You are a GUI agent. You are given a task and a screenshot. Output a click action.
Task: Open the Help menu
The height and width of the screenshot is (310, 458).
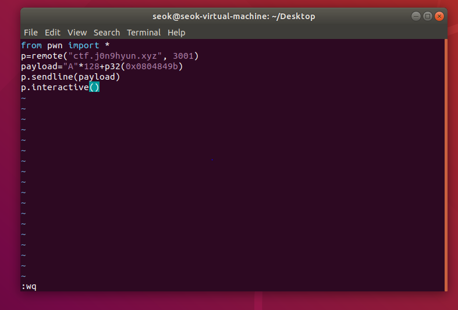click(176, 33)
